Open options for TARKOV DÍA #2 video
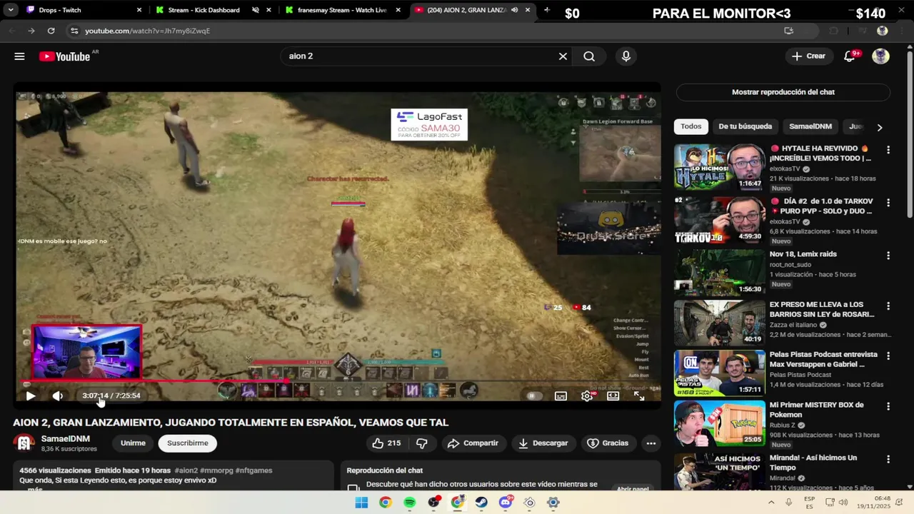This screenshot has height=514, width=914. coord(888,203)
